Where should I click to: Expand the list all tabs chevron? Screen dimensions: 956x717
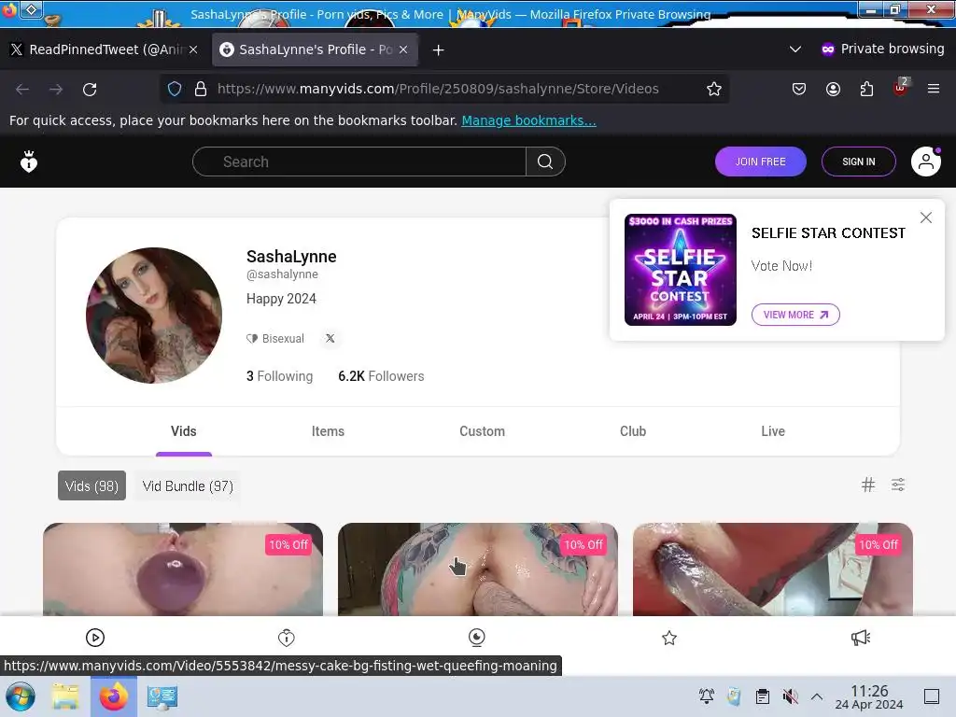point(795,49)
